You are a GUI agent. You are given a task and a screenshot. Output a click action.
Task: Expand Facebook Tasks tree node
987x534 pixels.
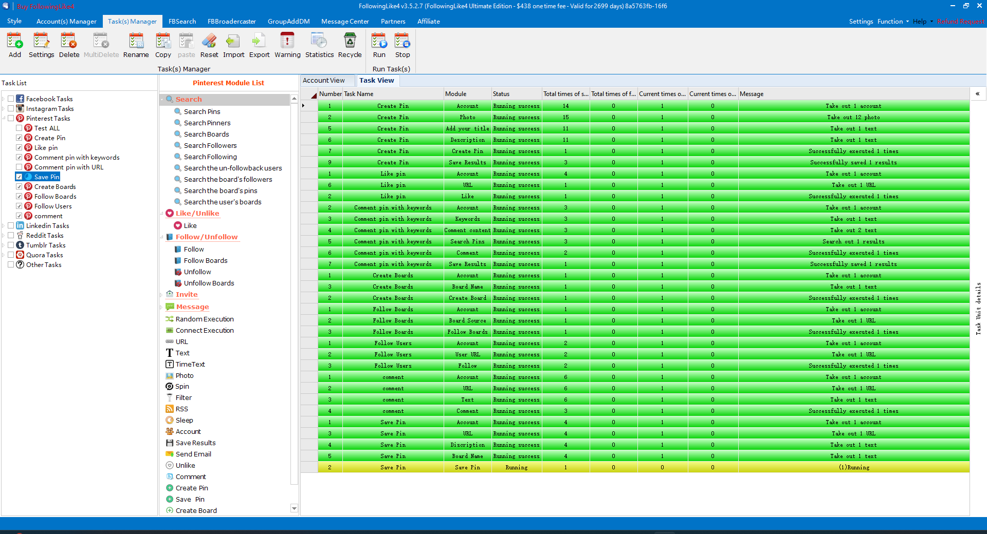click(4, 99)
